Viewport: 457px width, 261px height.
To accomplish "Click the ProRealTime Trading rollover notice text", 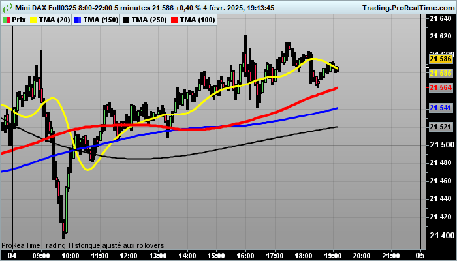I will tap(83, 245).
